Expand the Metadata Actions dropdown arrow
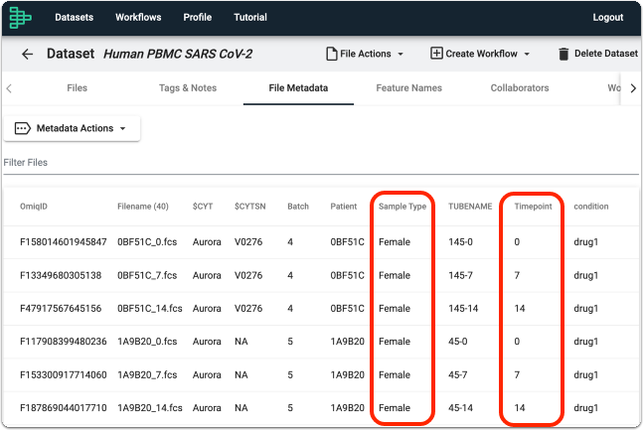 pyautogui.click(x=122, y=129)
